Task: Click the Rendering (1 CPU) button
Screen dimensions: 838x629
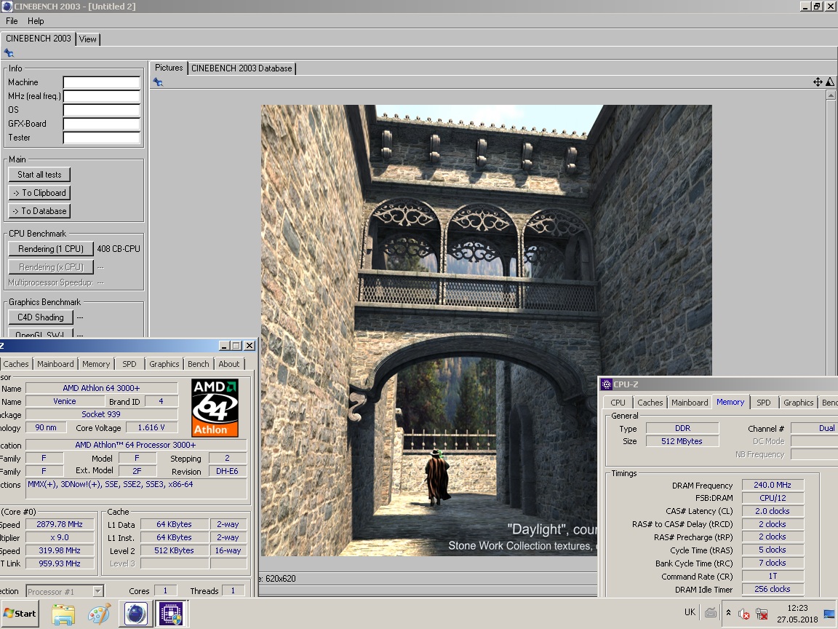Action: [51, 249]
